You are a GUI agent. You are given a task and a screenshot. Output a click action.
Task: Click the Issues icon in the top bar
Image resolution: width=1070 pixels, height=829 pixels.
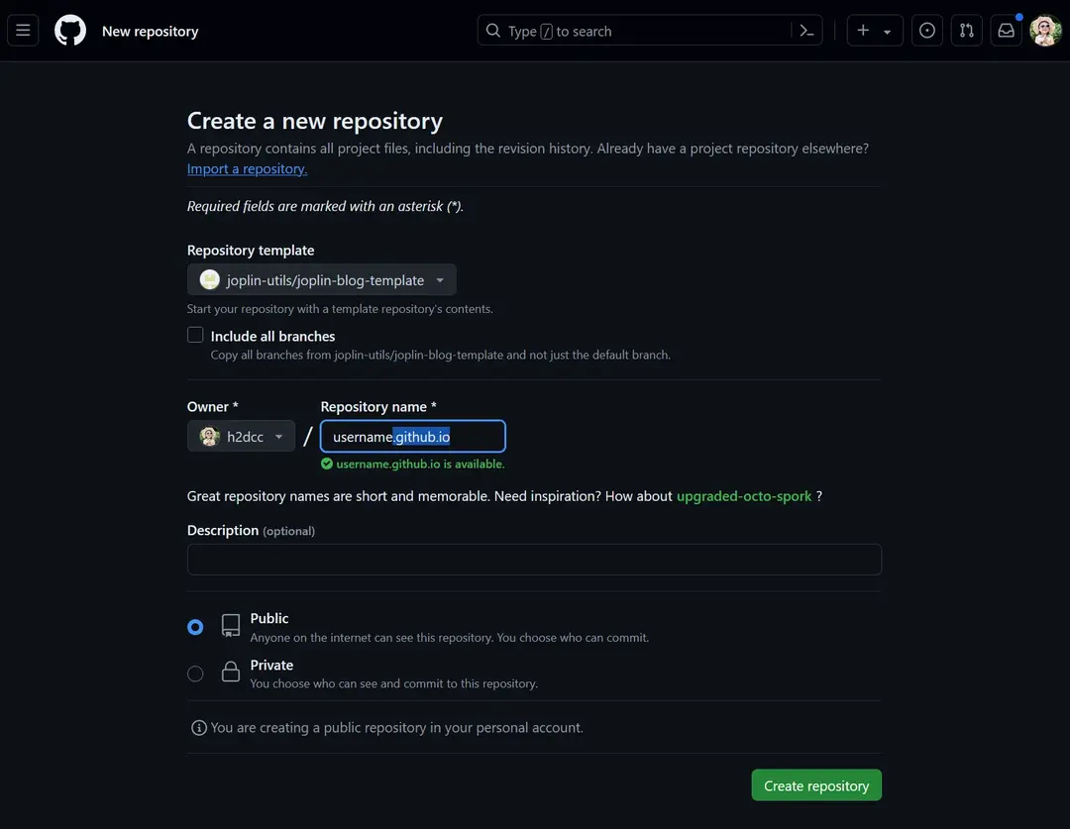point(926,30)
